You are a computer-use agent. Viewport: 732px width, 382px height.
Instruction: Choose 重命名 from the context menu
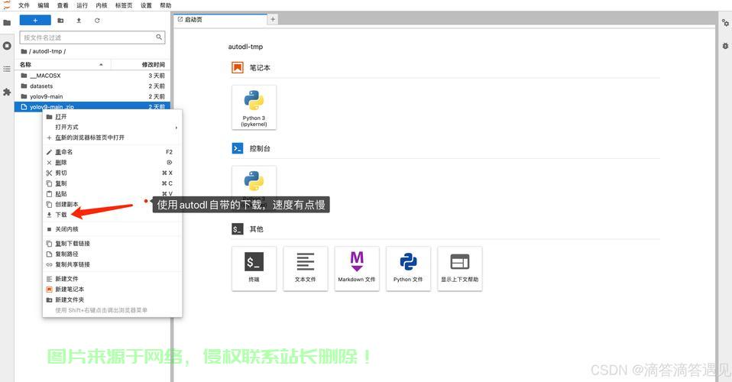click(63, 152)
